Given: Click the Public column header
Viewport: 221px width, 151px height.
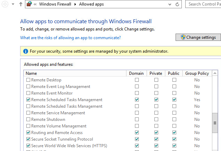Looking at the screenshot, I should 173,73.
